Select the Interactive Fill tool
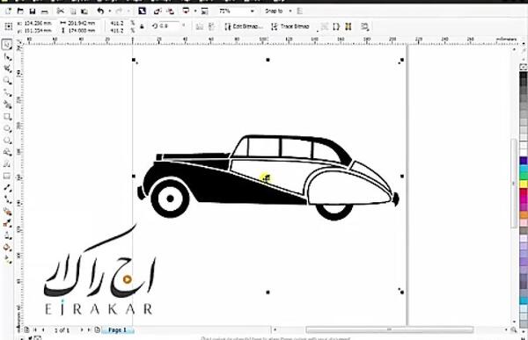Image resolution: width=528 pixels, height=340 pixels. (x=7, y=260)
